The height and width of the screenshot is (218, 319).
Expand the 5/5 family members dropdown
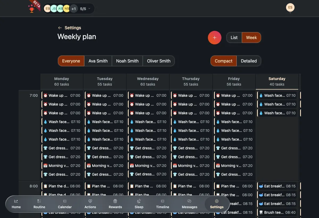[85, 9]
